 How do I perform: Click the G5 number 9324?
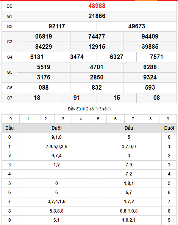(150, 78)
